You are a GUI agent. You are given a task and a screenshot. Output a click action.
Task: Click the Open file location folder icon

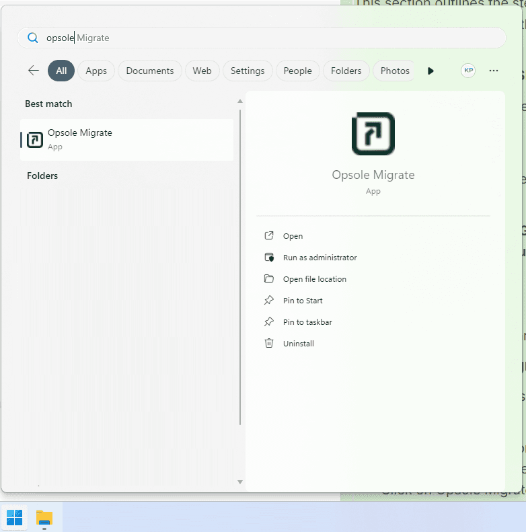269,278
